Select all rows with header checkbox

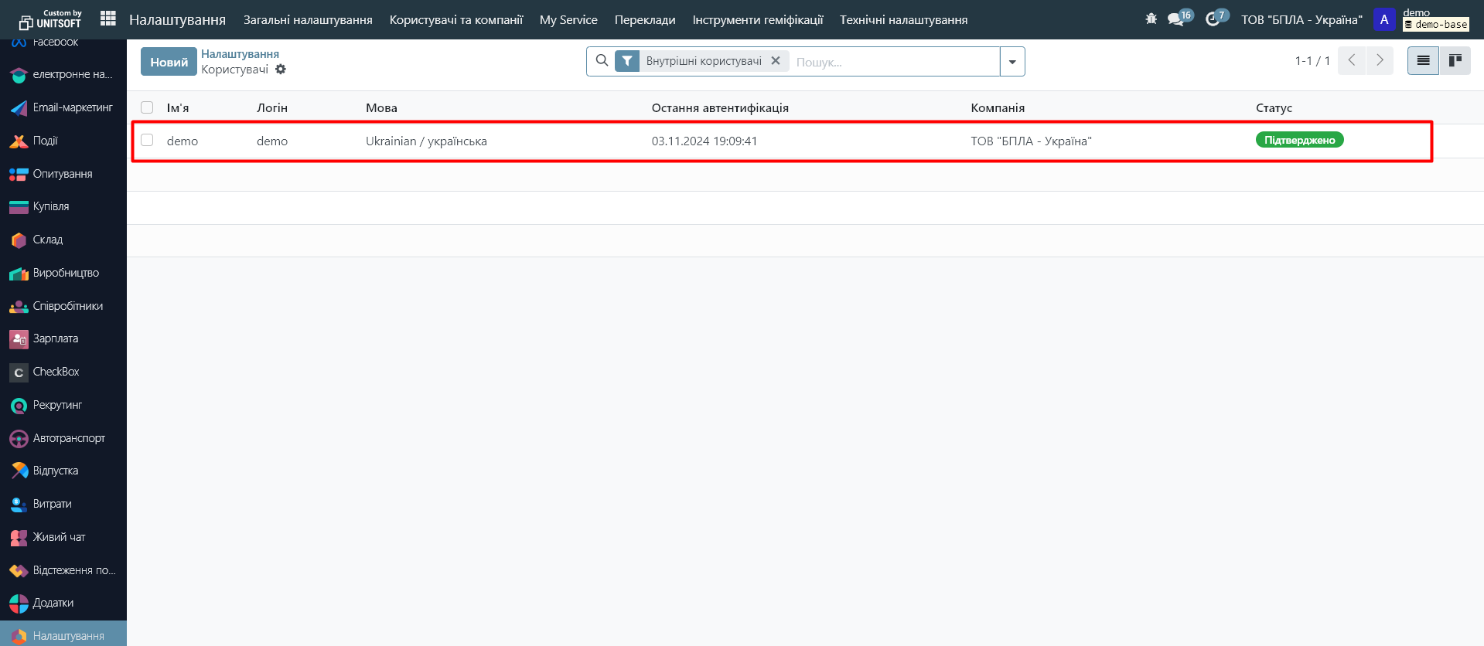[x=147, y=108]
